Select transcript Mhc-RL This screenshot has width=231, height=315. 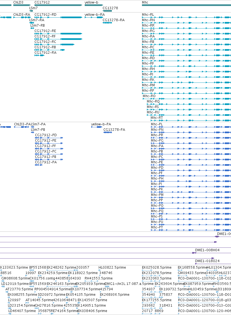click(x=148, y=15)
